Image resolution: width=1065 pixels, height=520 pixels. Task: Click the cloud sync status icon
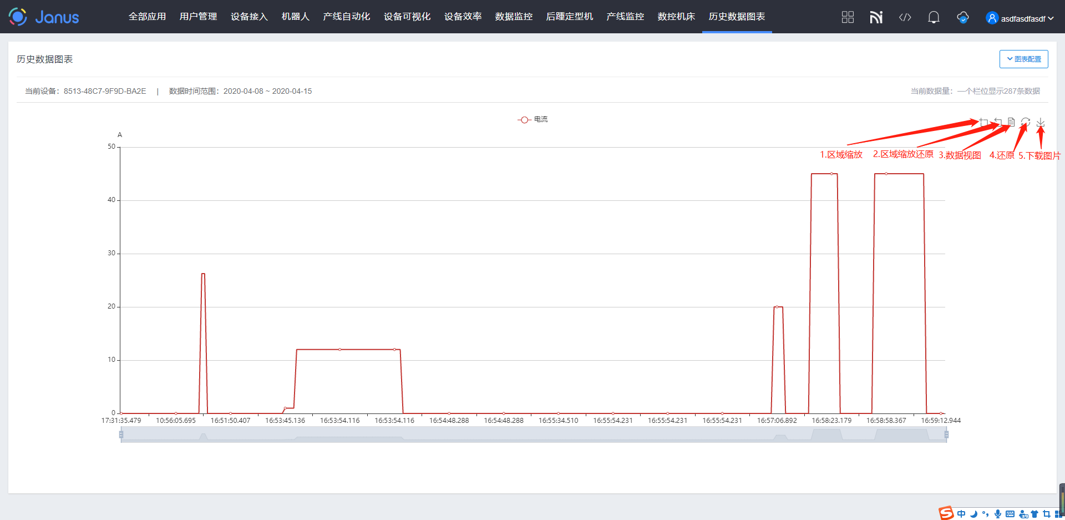(963, 17)
